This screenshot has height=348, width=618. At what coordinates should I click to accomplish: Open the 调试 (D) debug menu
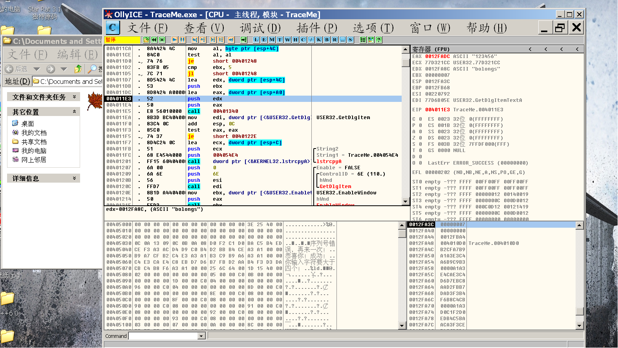pyautogui.click(x=260, y=28)
